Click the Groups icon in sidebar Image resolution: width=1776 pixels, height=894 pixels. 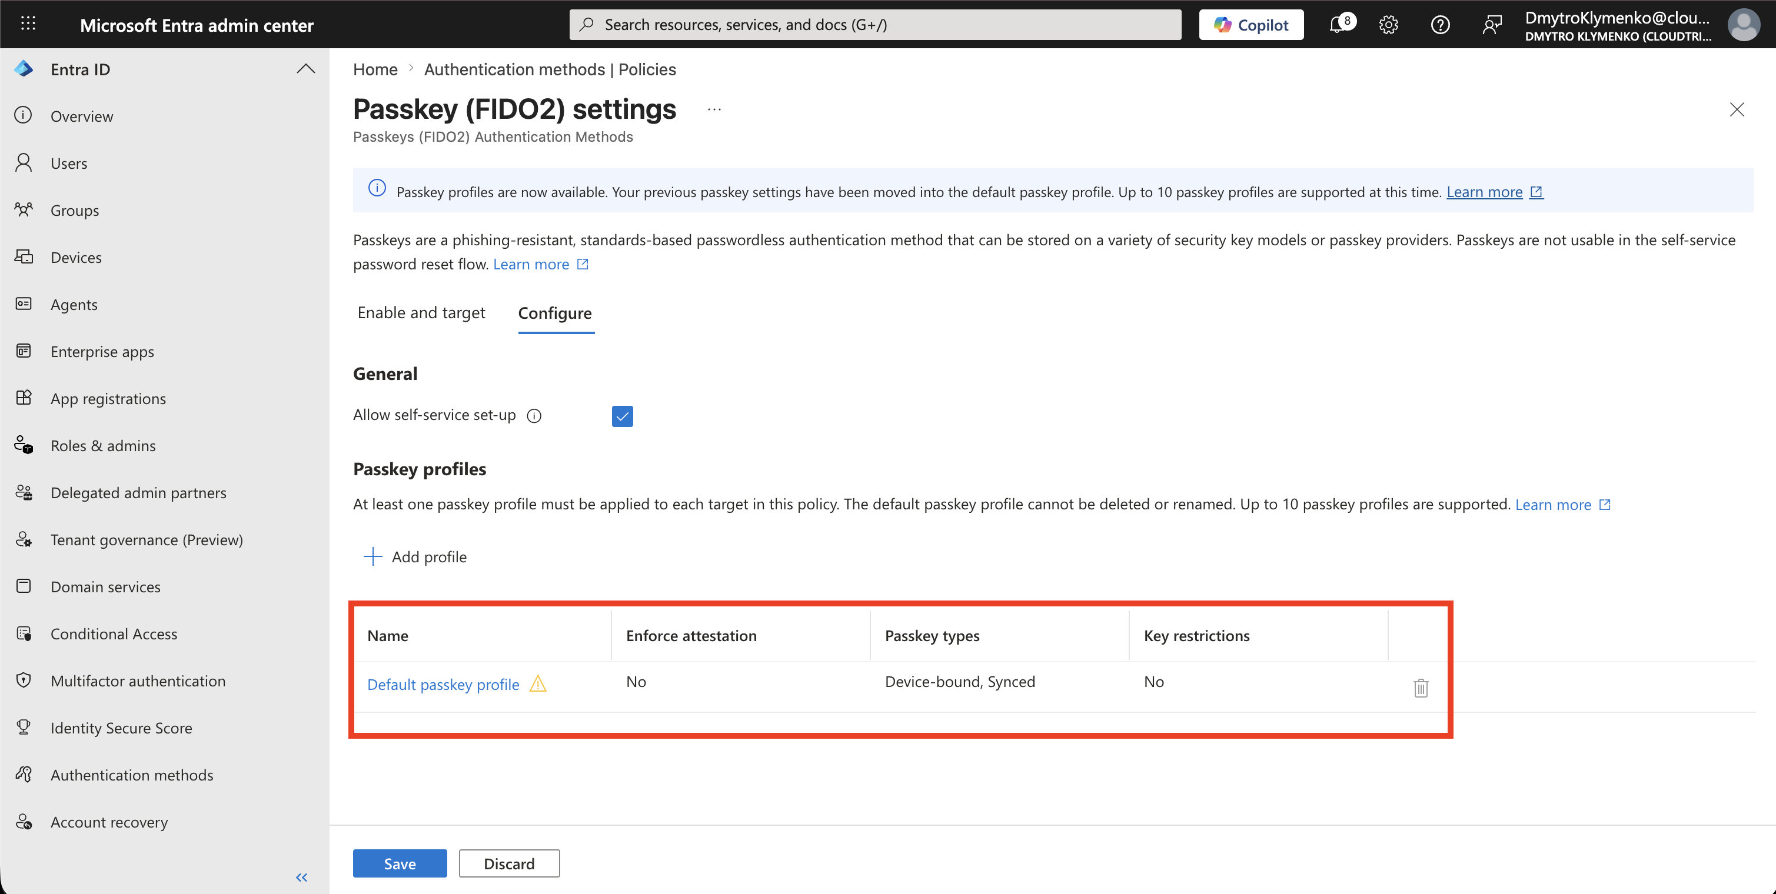point(24,209)
